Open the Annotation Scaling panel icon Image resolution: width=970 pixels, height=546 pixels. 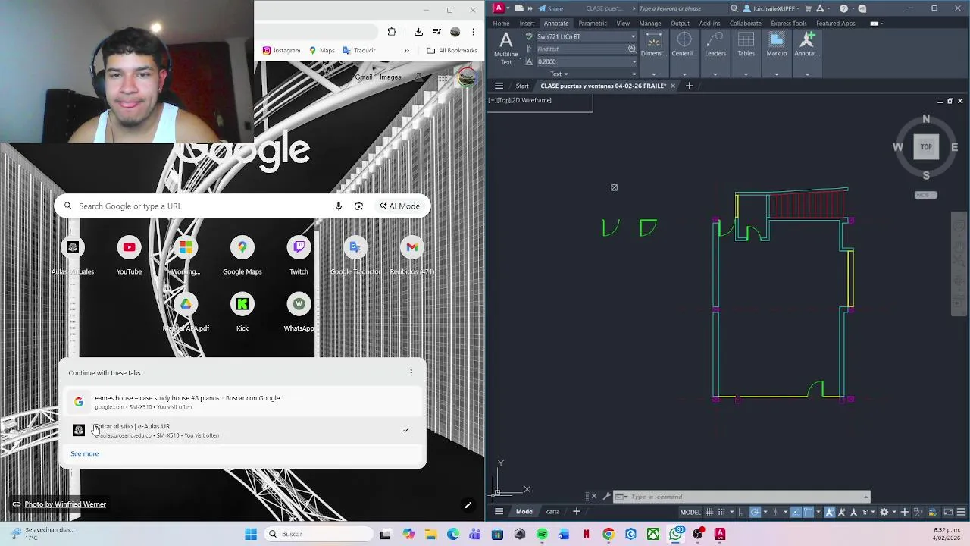pyautogui.click(x=807, y=45)
